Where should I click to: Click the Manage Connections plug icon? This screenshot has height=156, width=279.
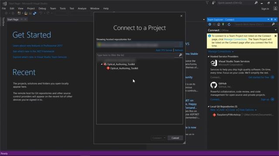pos(223,24)
